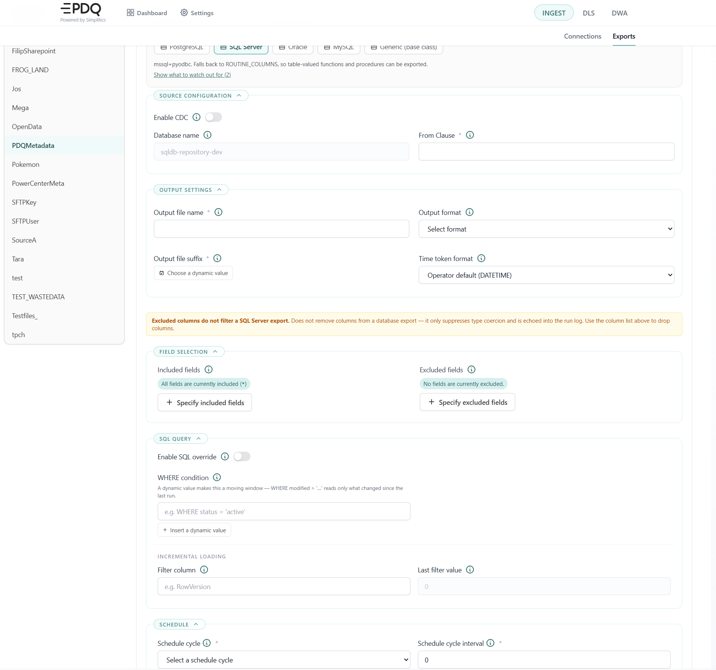Open the Settings page

pyautogui.click(x=197, y=13)
